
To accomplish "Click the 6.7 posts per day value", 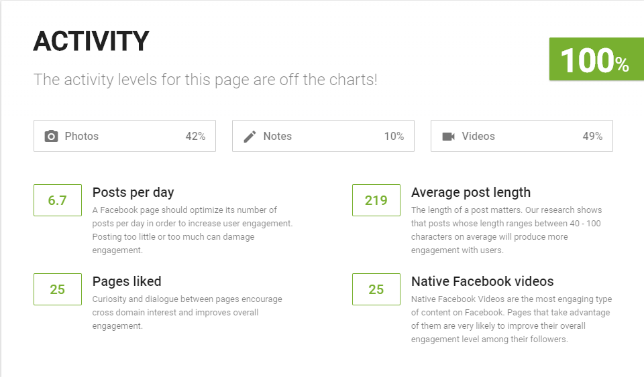I will (x=58, y=200).
